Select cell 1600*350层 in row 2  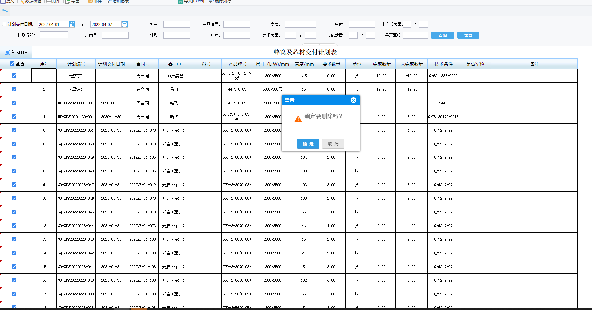tap(272, 89)
